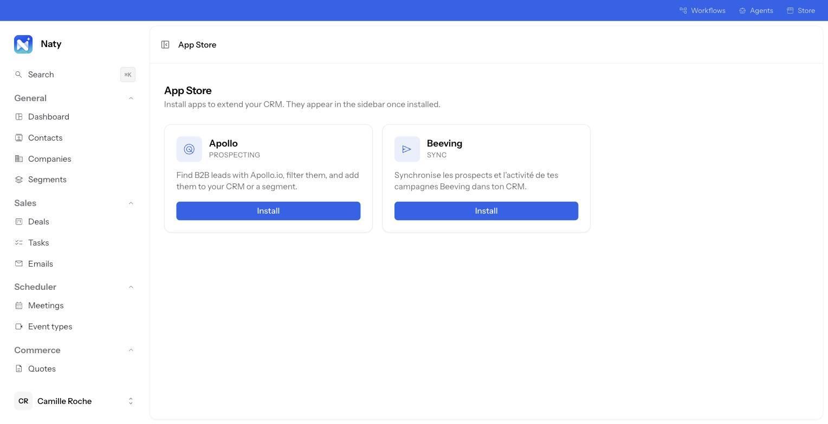Open Agents in the top bar
The height and width of the screenshot is (424, 828).
click(756, 10)
